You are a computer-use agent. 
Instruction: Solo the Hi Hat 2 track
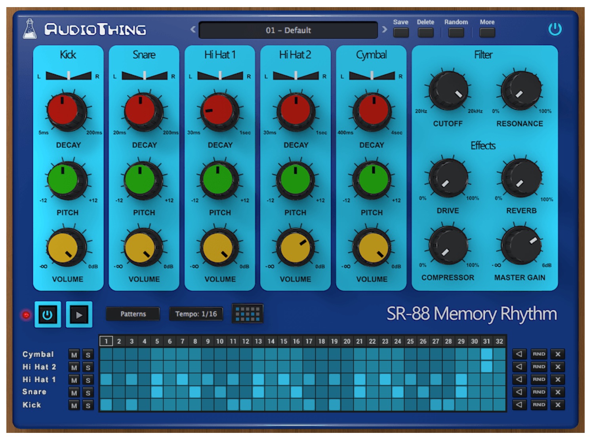(88, 368)
